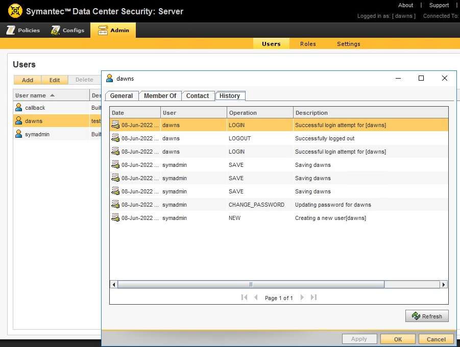Click the Date column header
This screenshot has height=347, width=460.
[x=135, y=113]
